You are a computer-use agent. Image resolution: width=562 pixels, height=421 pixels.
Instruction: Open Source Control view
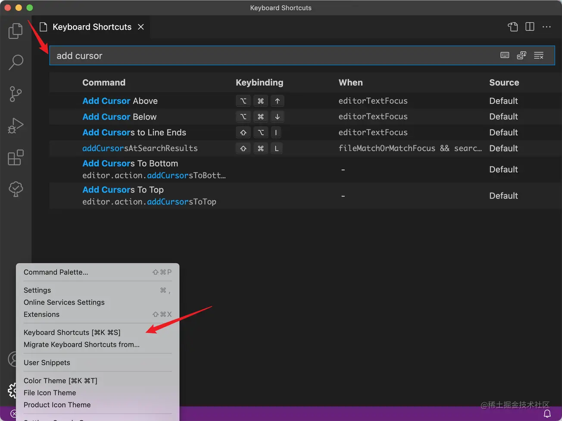[16, 94]
